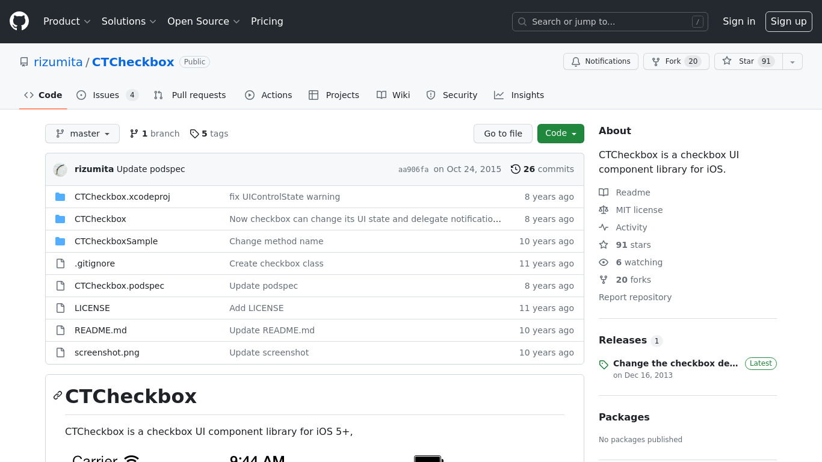Click the latest release tag icon
Screen dimensions: 822x462
click(604, 365)
